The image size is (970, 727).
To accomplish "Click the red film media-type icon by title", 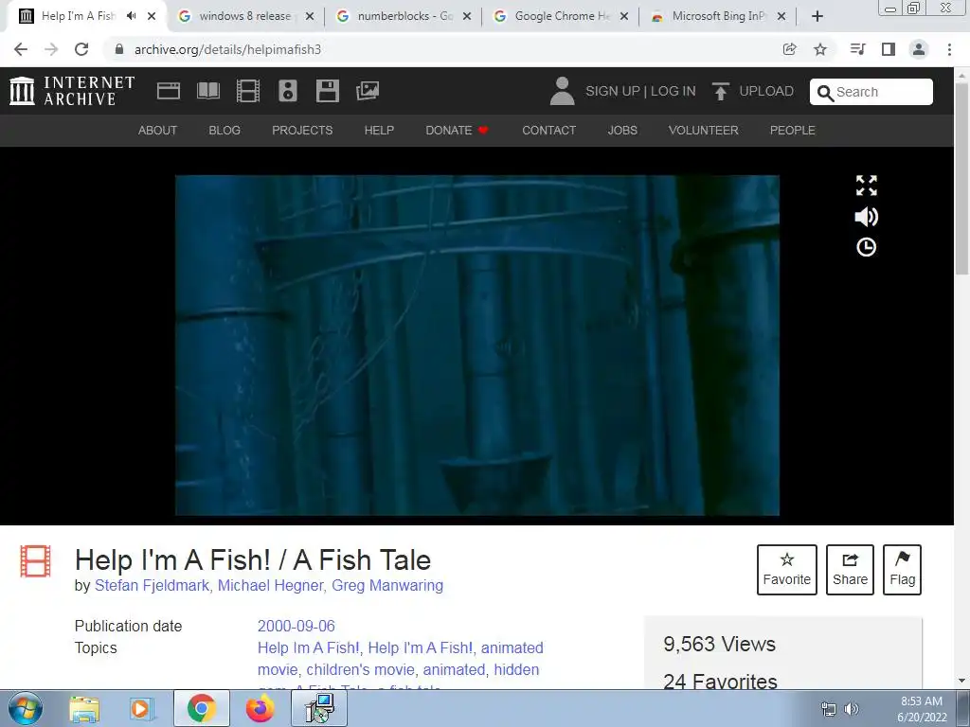I will coord(35,560).
